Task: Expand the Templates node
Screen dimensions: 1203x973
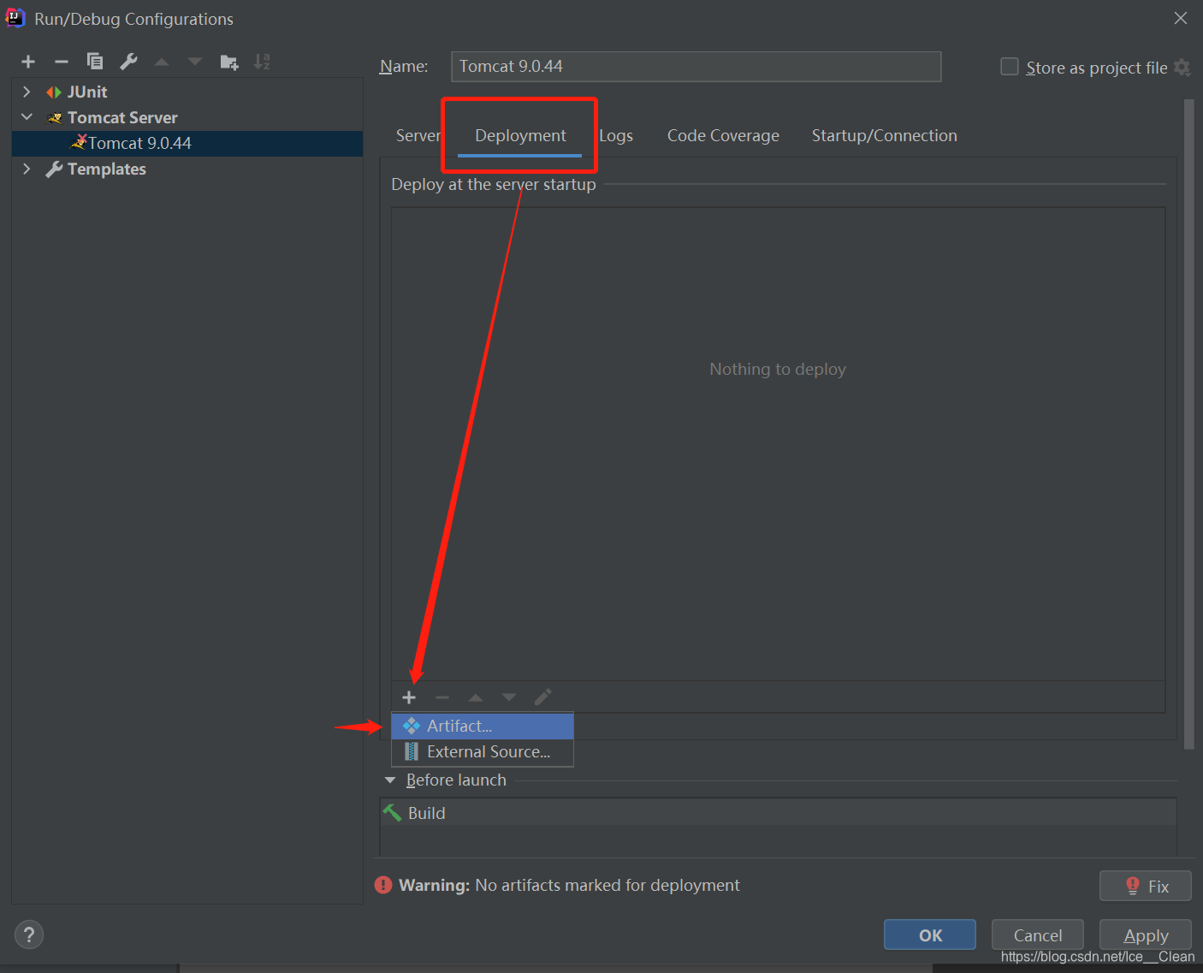Action: coord(27,169)
